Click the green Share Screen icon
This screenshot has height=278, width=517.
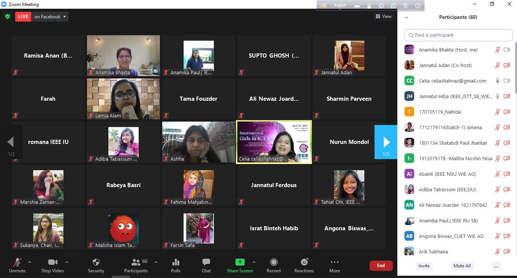point(240,262)
